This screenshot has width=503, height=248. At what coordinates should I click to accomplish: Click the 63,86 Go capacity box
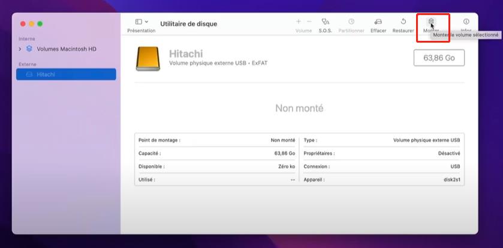pos(439,58)
